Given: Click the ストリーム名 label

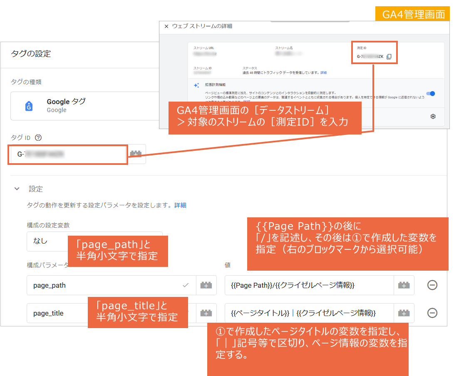Looking at the screenshot, I should click(284, 48).
